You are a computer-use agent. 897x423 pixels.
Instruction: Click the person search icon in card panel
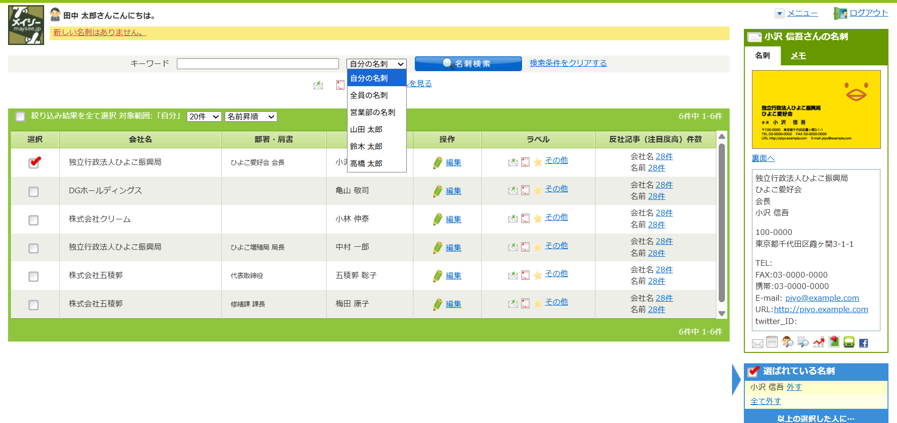pos(787,342)
